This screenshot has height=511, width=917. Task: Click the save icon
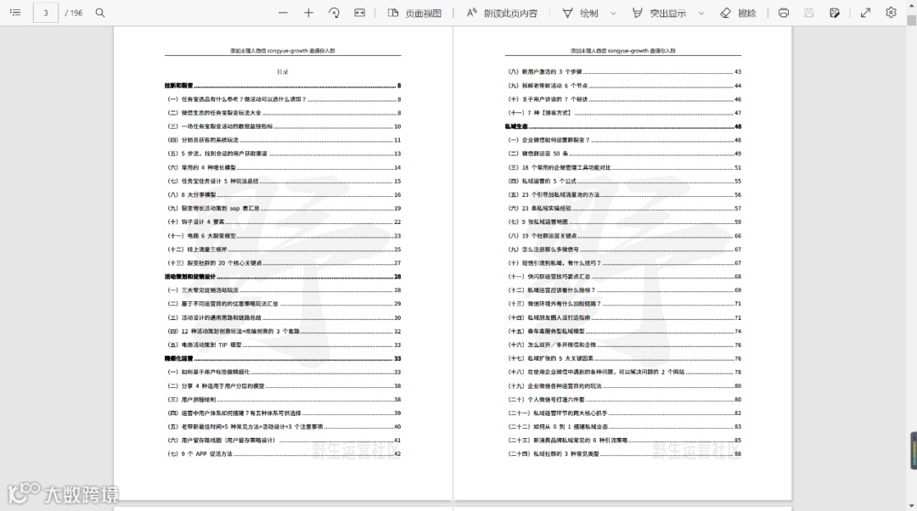tap(809, 12)
